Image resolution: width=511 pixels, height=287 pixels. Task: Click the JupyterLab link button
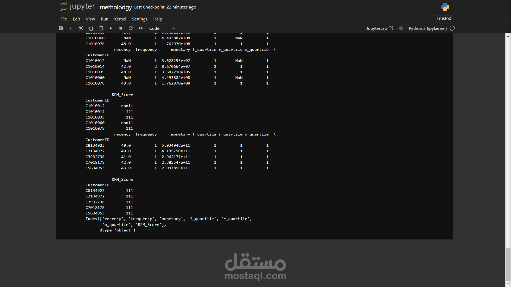point(380,28)
